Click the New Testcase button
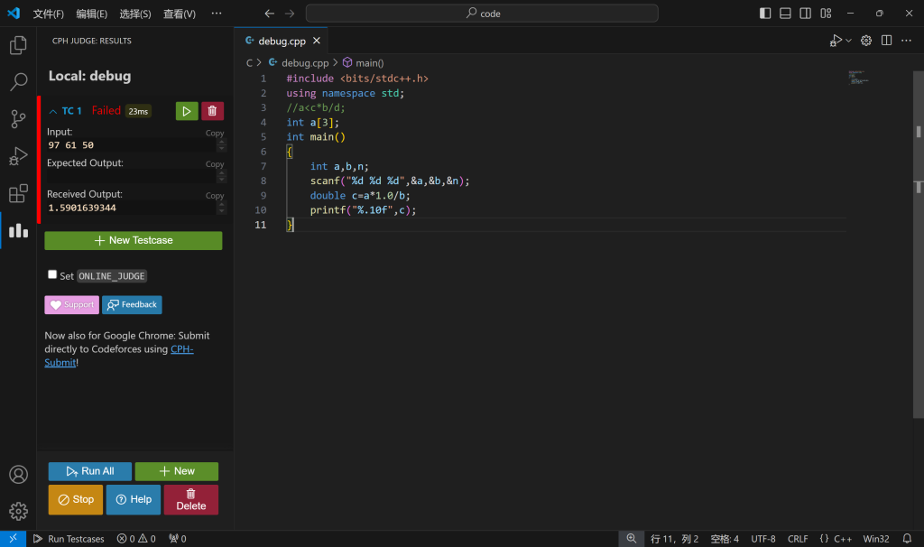 [x=134, y=241]
